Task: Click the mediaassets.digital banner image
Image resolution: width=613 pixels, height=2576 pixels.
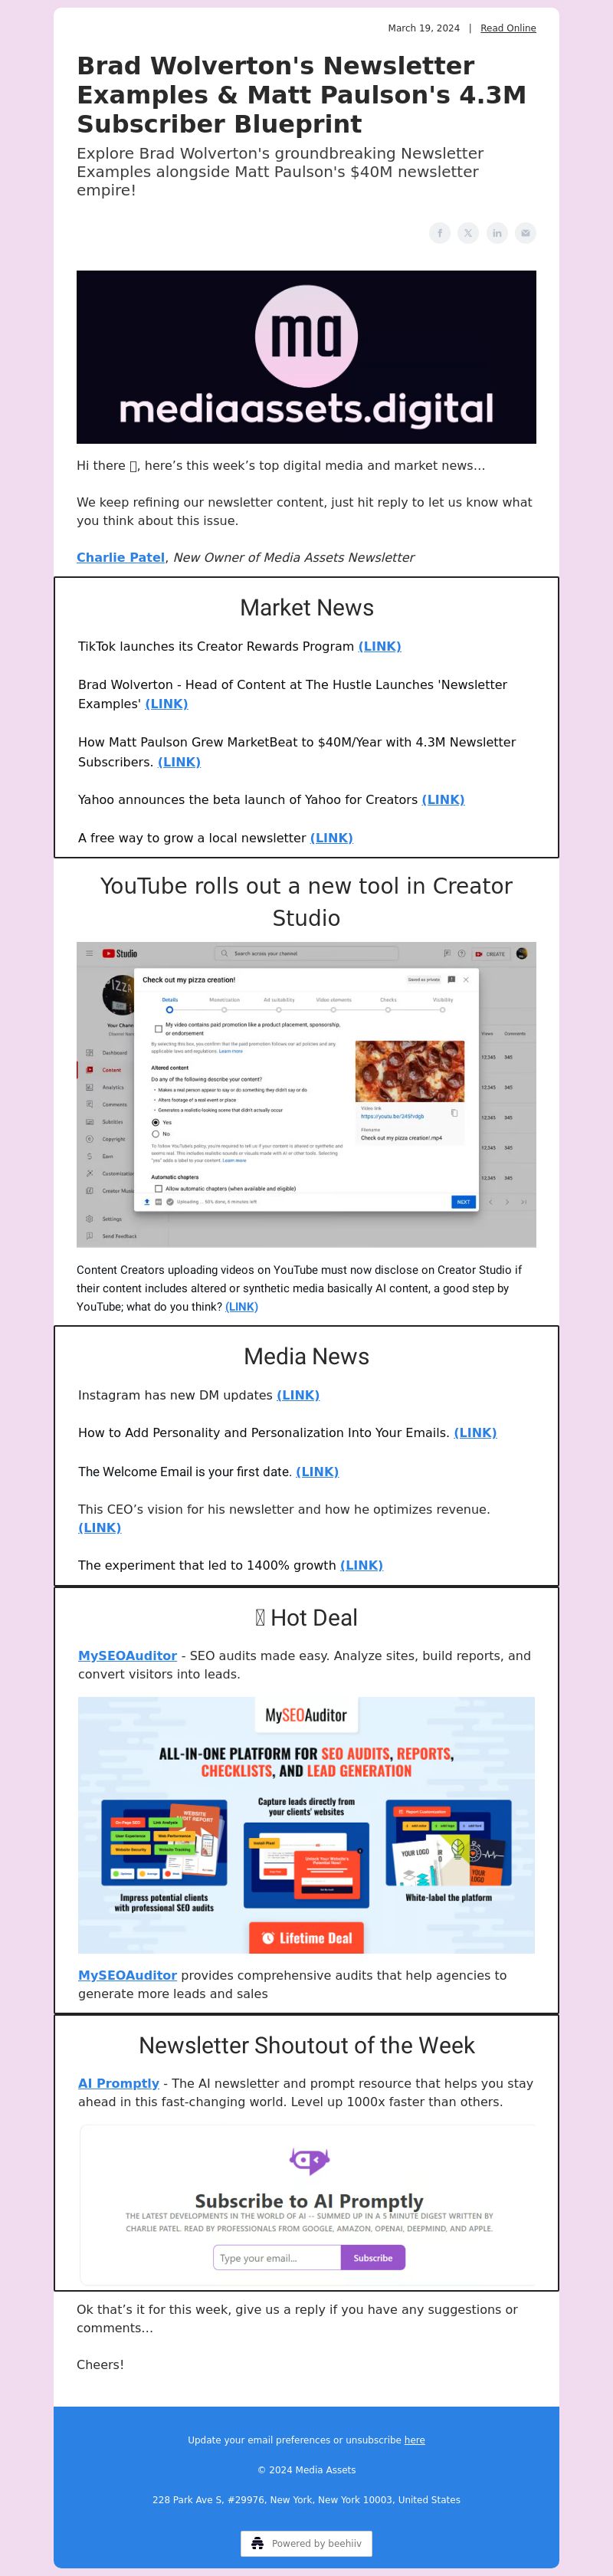Action: [306, 357]
